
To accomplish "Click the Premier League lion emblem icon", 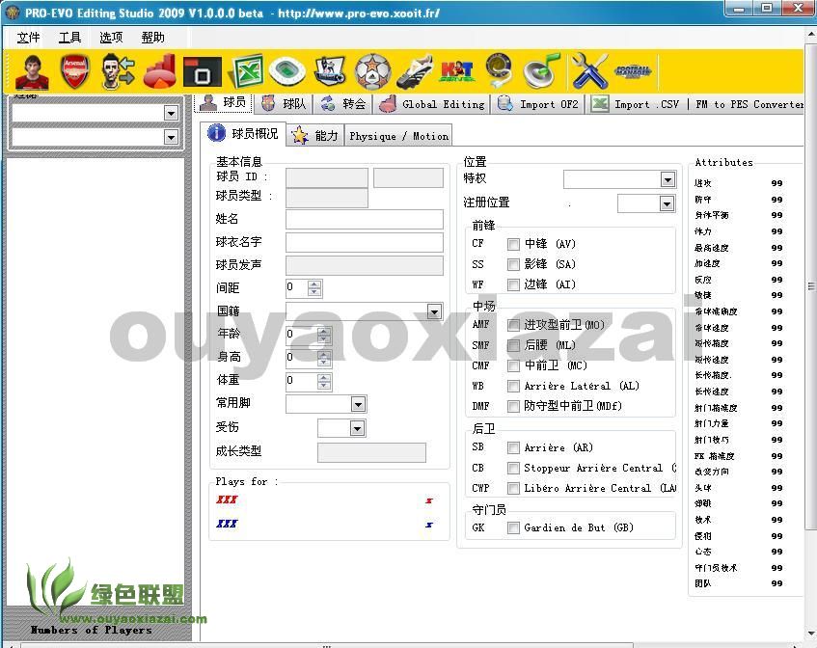I will point(330,71).
